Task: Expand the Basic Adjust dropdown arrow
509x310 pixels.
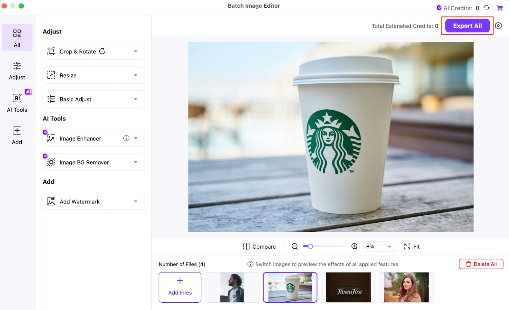Action: (x=136, y=99)
